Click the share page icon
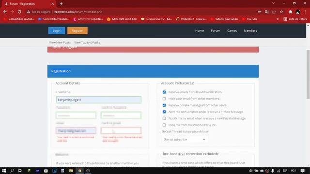The height and width of the screenshot is (174, 310). point(274,12)
